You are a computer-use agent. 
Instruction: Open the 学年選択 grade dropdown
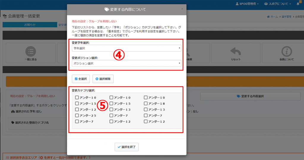click(127, 48)
